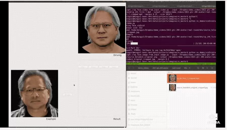The height and width of the screenshot is (130, 227).
Task: Click the search icon in file manager toolbar
Action: pyautogui.click(x=198, y=68)
